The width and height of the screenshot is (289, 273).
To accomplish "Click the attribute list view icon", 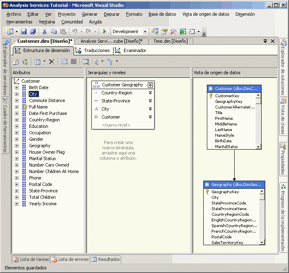I will [37, 62].
